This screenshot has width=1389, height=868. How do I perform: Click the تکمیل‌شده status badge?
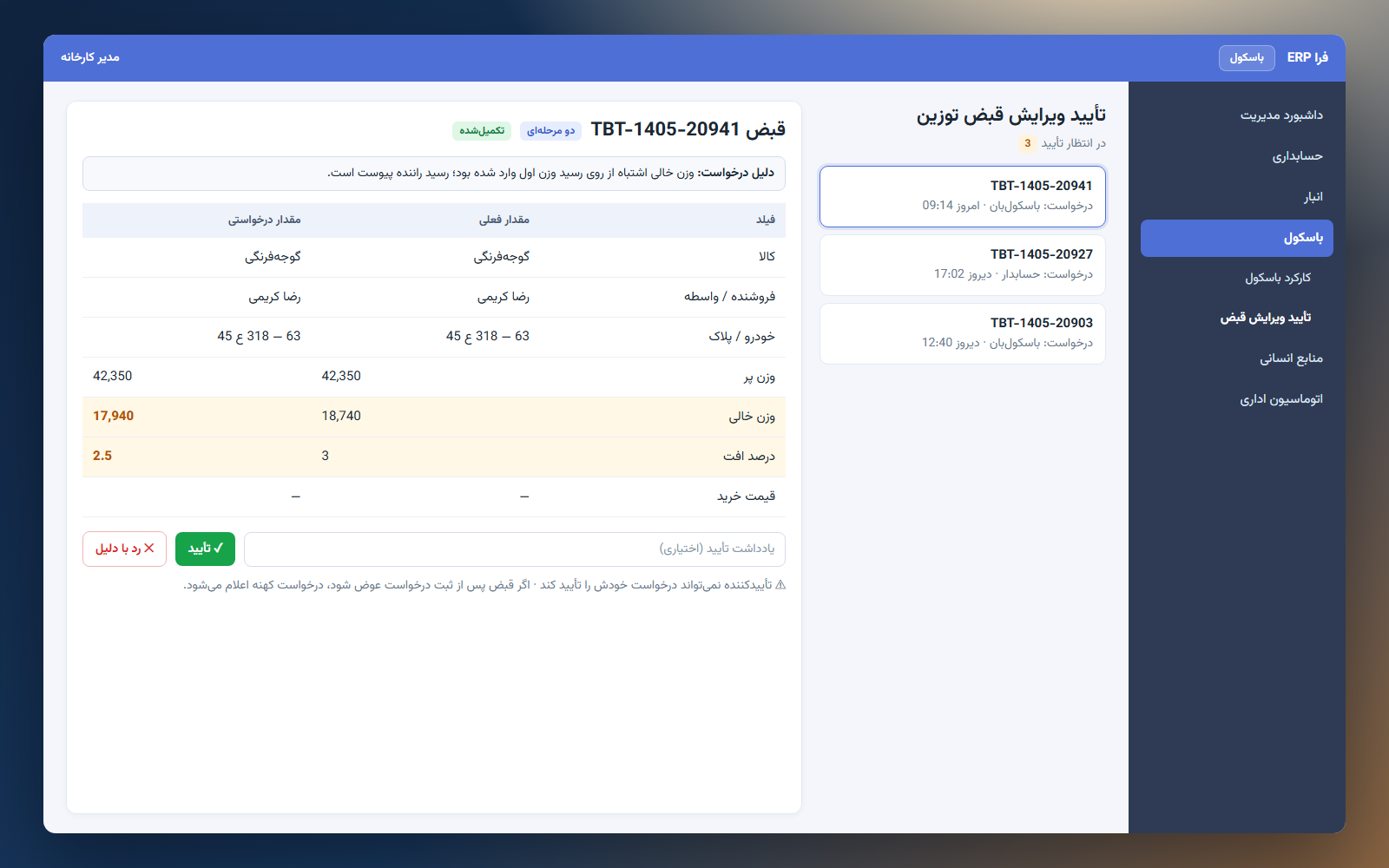(x=482, y=131)
